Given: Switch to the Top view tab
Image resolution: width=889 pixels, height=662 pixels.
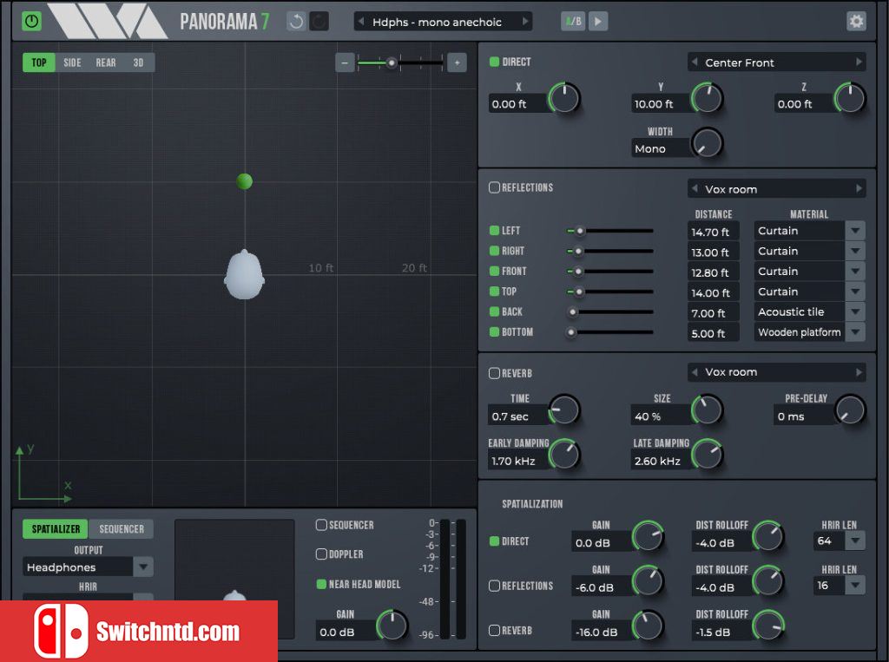Looking at the screenshot, I should (39, 62).
